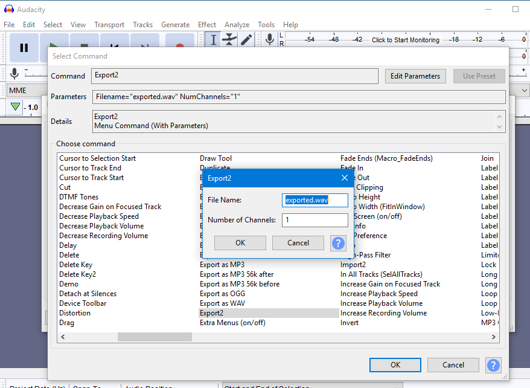
Task: Open the Effect menu
Action: [207, 25]
